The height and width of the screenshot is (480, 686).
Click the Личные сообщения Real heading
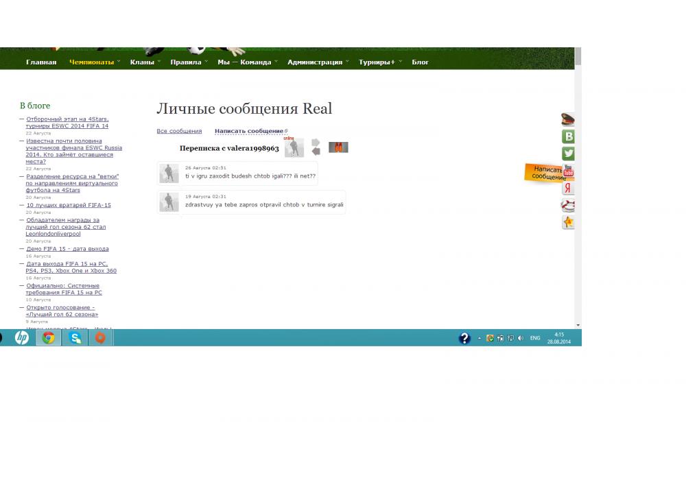click(x=245, y=108)
